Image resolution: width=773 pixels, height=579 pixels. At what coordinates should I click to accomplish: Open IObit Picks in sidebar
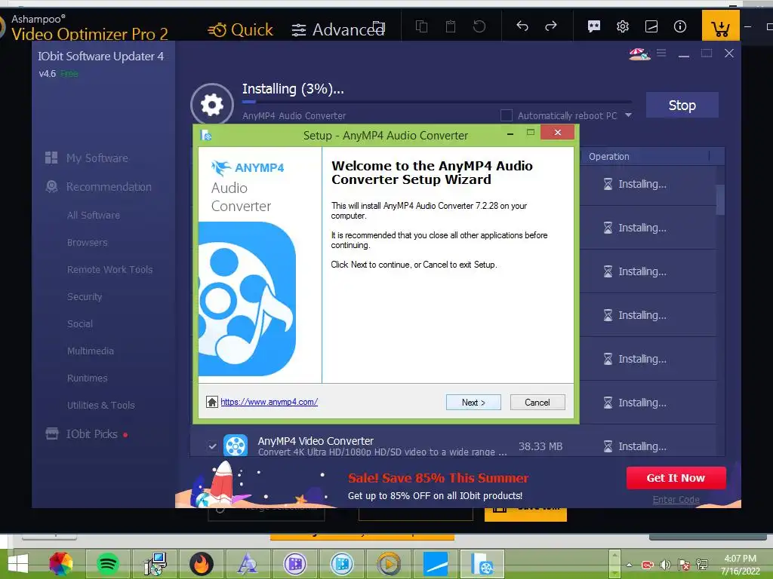[x=92, y=433]
